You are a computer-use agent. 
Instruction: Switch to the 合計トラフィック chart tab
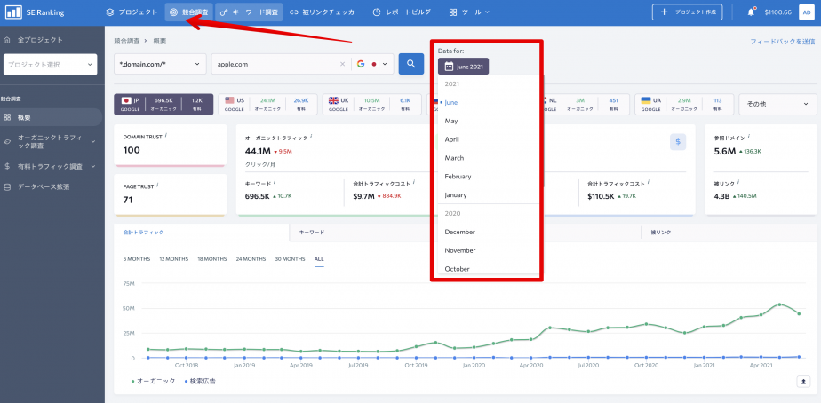click(x=202, y=232)
